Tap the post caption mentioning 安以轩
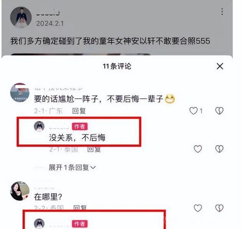 pyautogui.click(x=110, y=41)
